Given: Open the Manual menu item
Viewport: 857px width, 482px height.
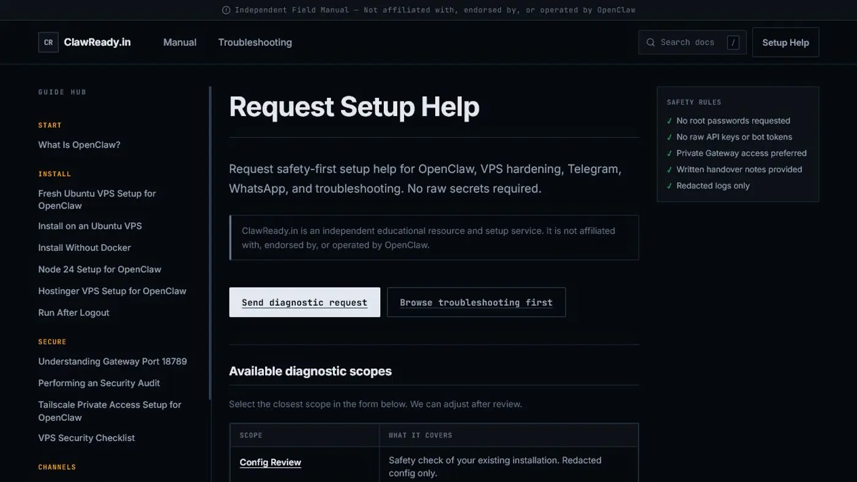Looking at the screenshot, I should (x=180, y=42).
